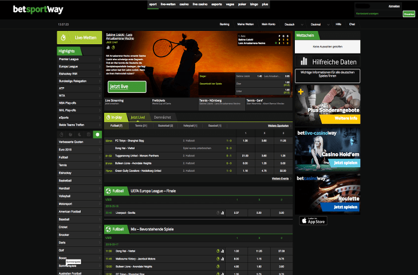Select the calendar filter icon in sidebar
Image resolution: width=418 pixels, height=275 pixels.
(89, 135)
